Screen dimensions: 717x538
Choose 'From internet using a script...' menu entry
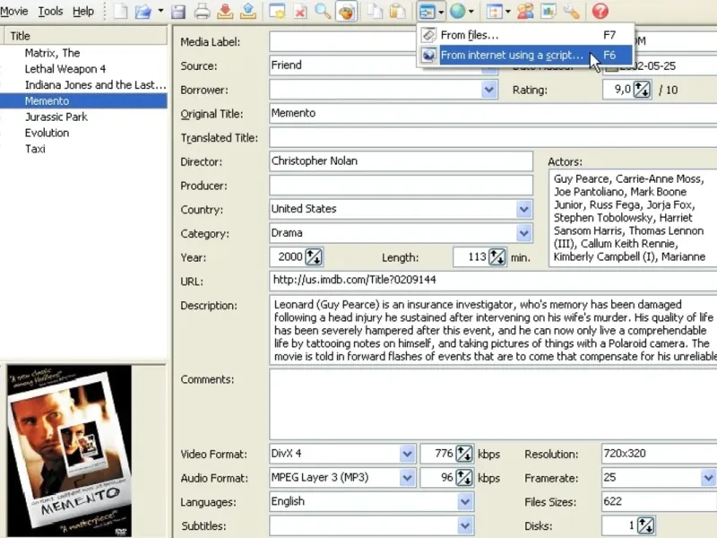[x=512, y=56]
